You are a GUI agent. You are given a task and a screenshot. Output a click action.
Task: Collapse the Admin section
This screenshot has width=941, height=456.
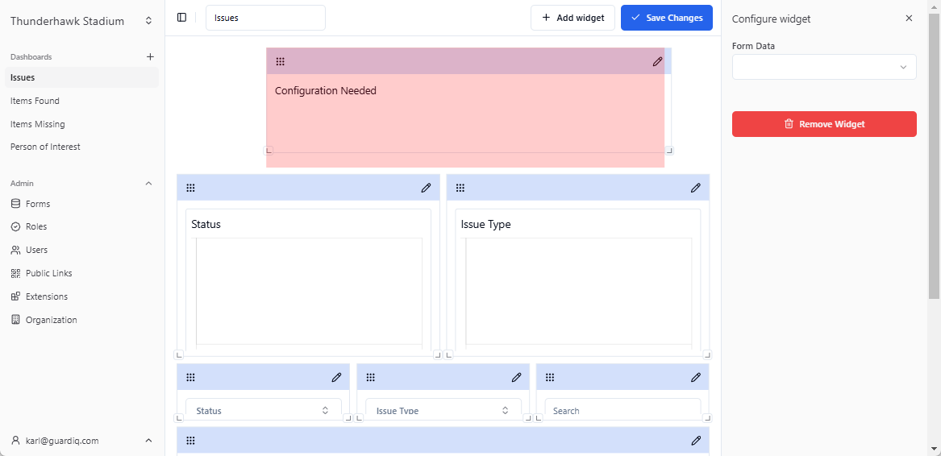(x=148, y=184)
